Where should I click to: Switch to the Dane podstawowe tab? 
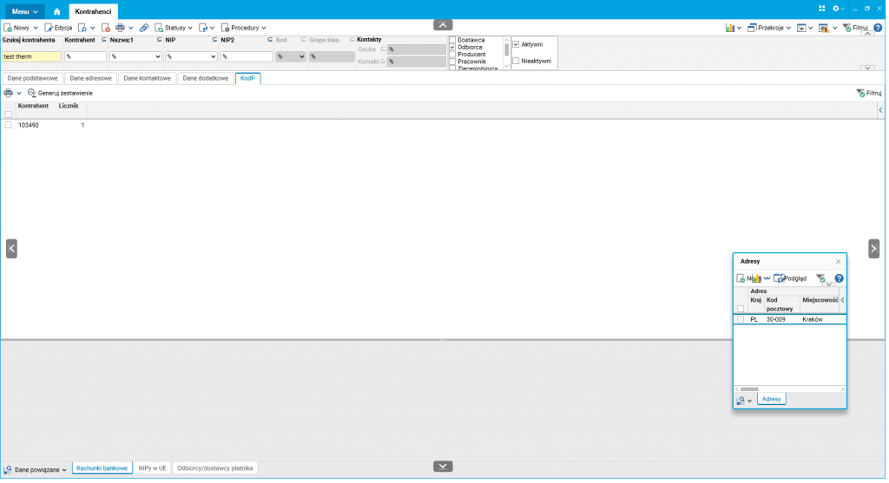pos(32,78)
